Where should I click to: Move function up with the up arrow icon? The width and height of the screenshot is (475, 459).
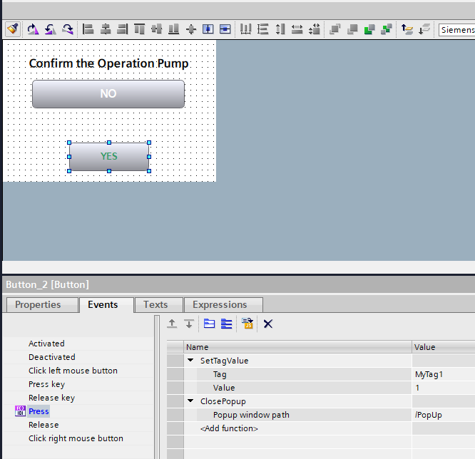click(172, 324)
